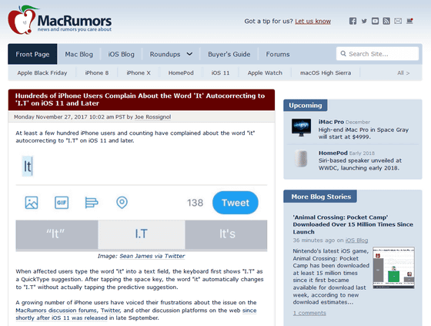Viewport: 431px width, 326px height.
Task: Click the Animal Crossing chart thumbnail
Action: (393, 267)
